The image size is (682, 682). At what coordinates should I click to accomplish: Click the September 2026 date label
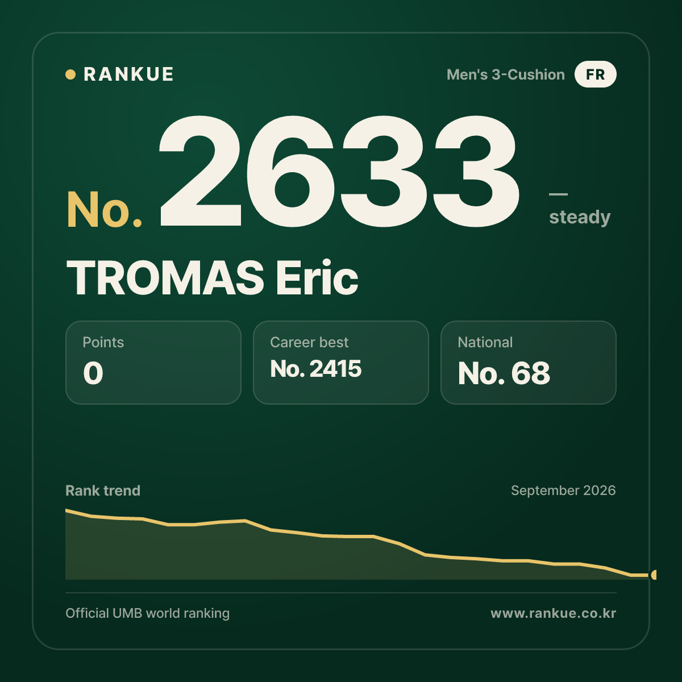coord(563,490)
